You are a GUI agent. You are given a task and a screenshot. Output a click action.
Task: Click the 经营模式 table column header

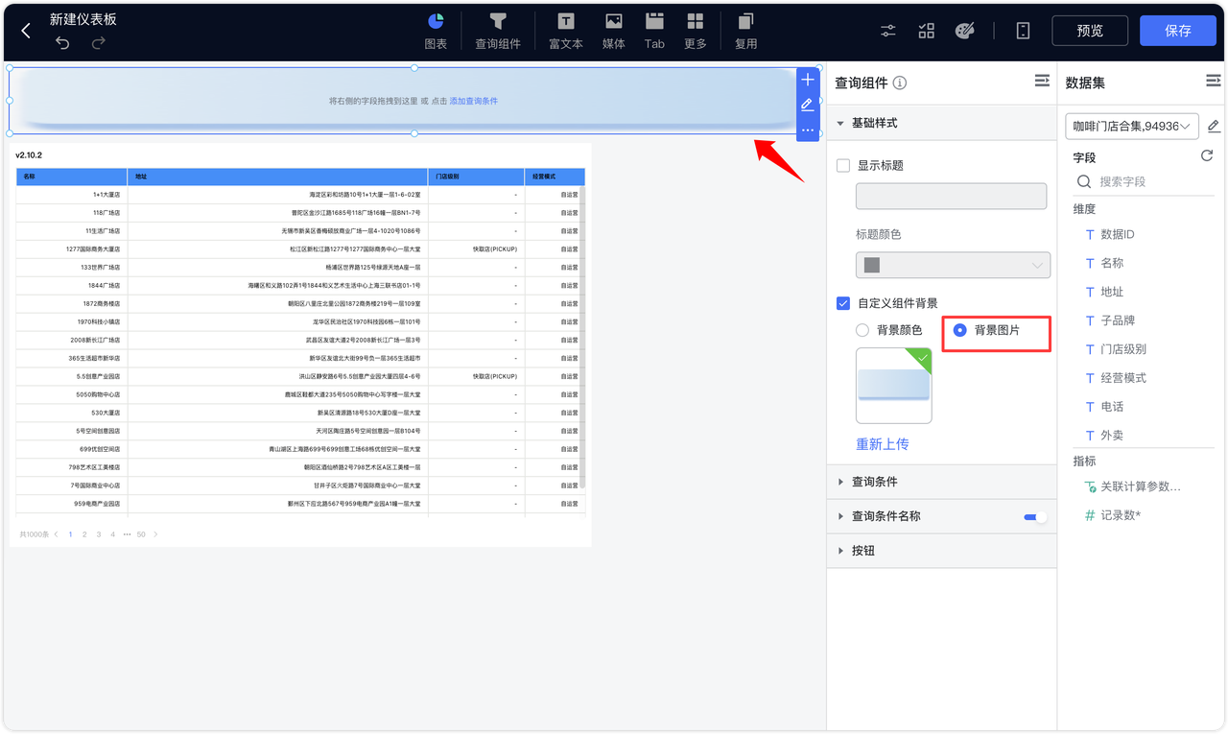pos(555,177)
